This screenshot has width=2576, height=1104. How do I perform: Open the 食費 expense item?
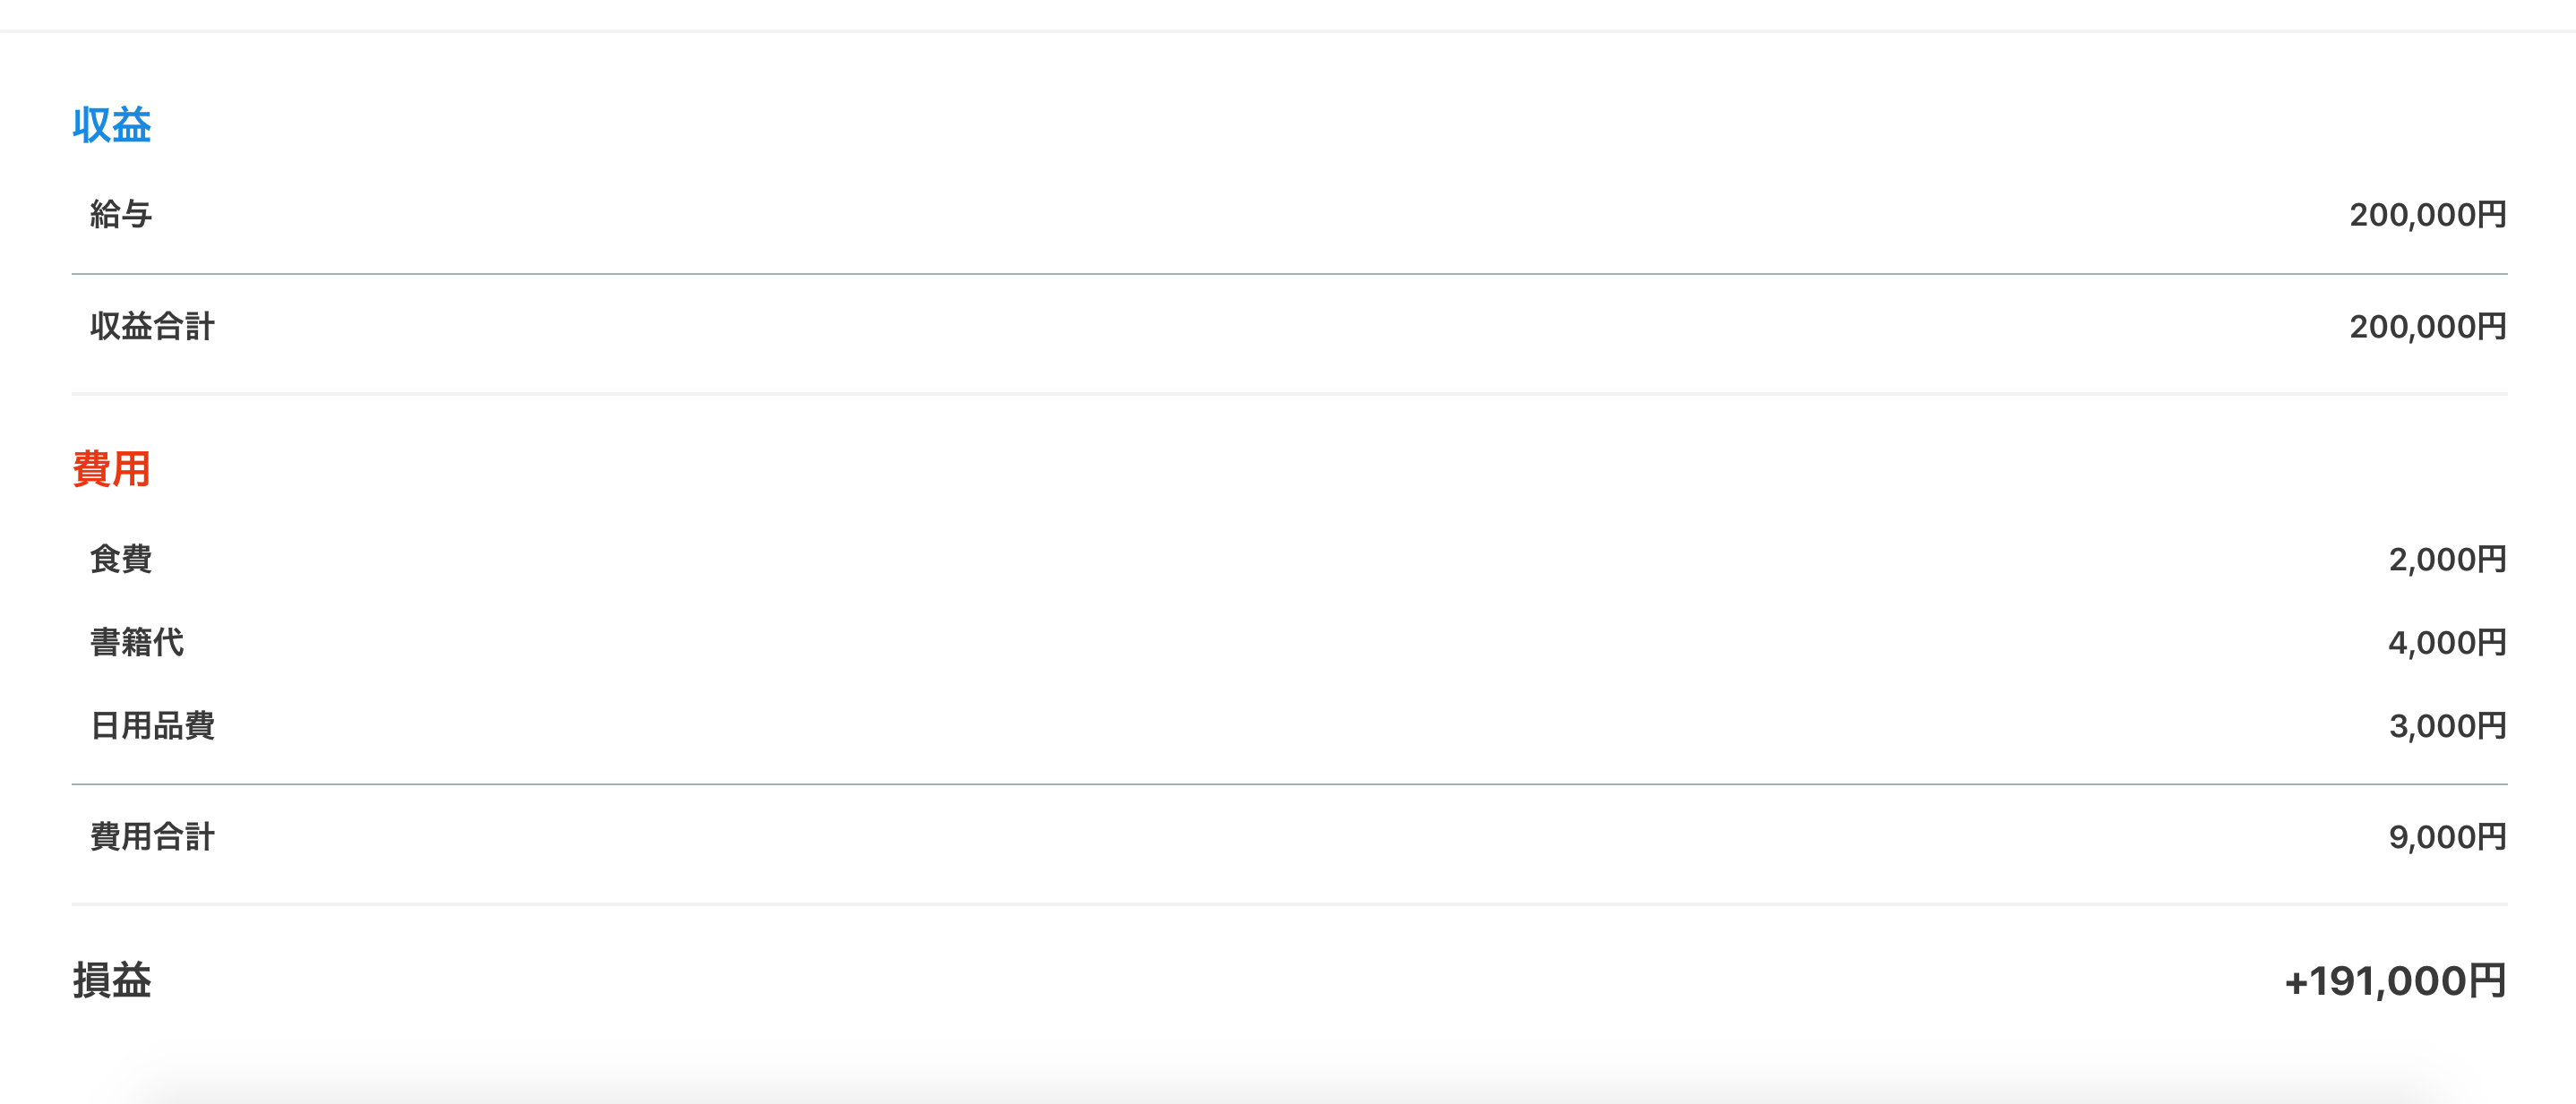click(x=121, y=559)
